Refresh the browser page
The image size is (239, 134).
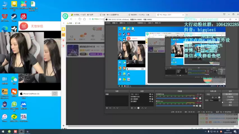80,19
